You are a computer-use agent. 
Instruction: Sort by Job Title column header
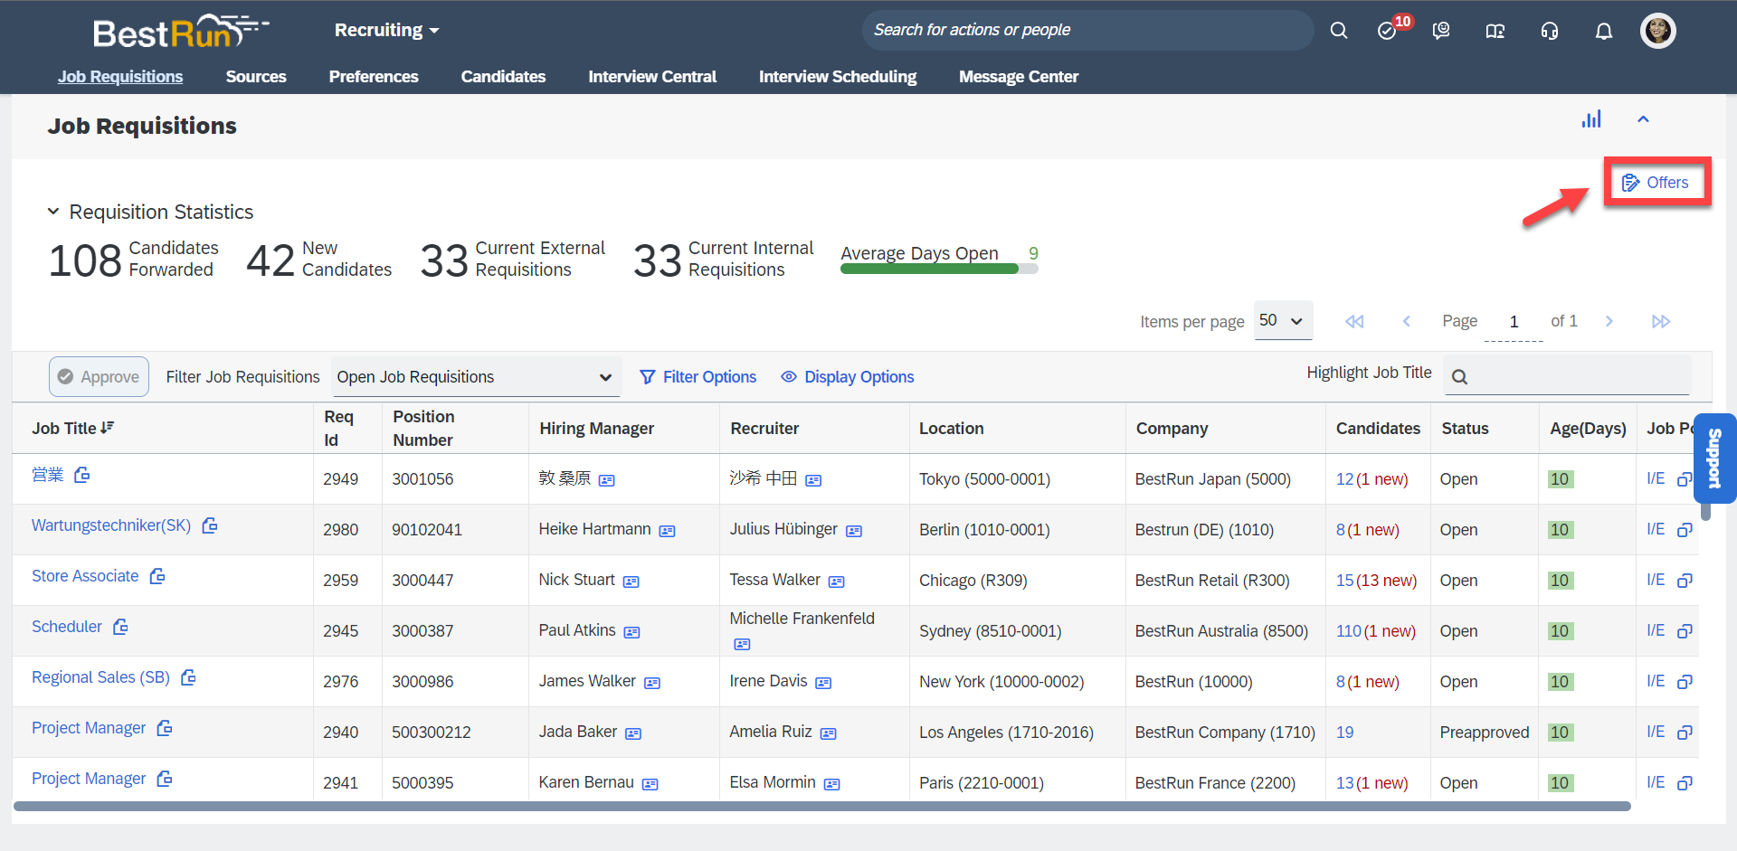click(x=73, y=428)
